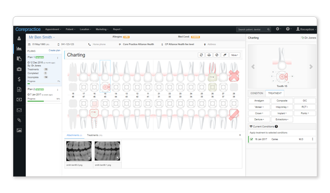Open the paperclip attachments sidebar icon
The height and width of the screenshot is (193, 330).
coord(19,120)
